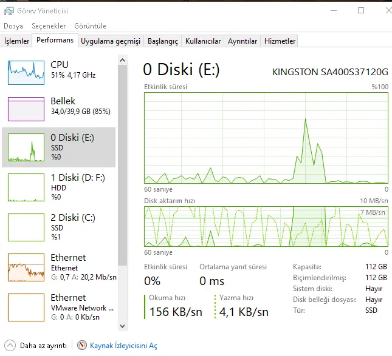Minimize the Görev Yöneticisi window
The width and height of the screenshot is (392, 356).
point(334,10)
